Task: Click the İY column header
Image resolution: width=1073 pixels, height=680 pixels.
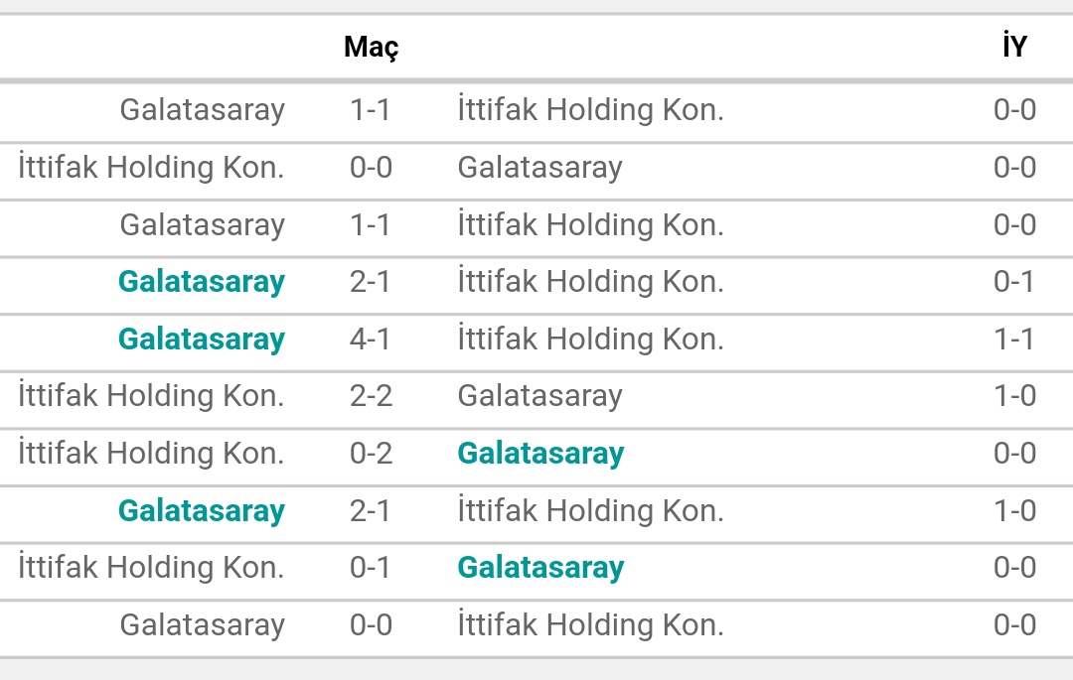Action: tap(1014, 45)
